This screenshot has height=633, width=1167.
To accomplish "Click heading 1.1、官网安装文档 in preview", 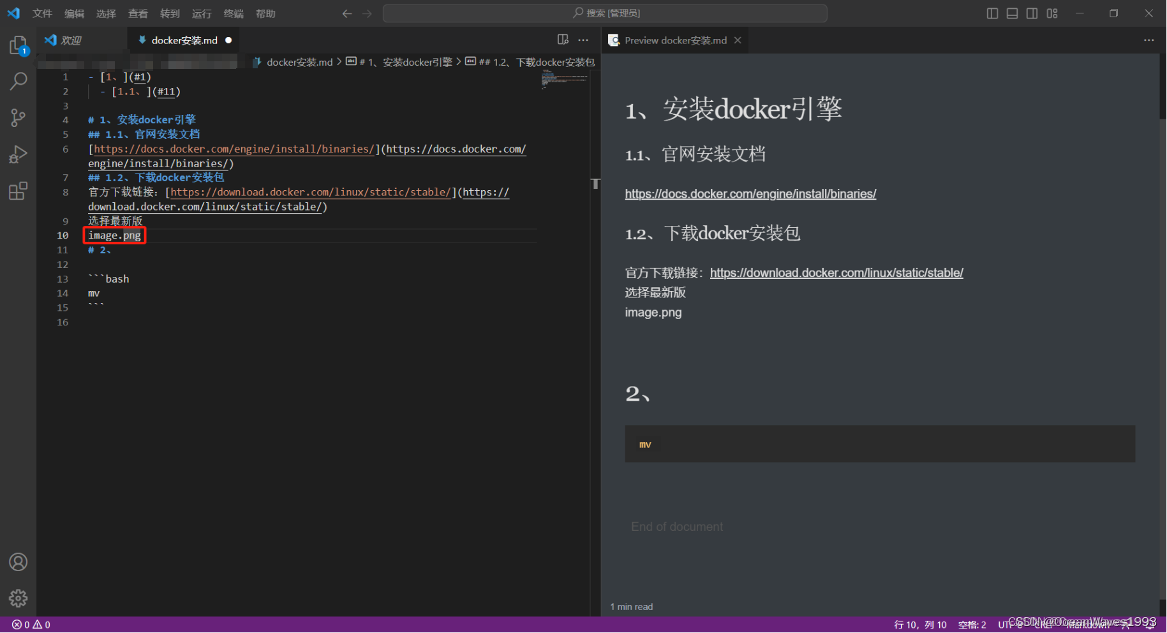I will (695, 154).
